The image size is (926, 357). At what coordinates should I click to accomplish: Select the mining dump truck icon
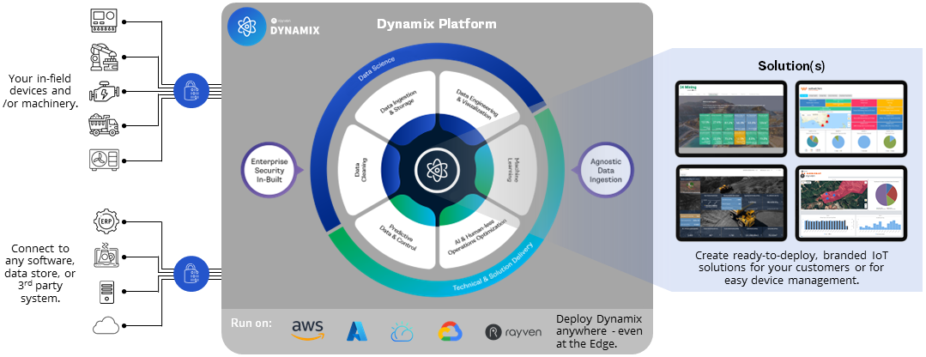point(104,125)
